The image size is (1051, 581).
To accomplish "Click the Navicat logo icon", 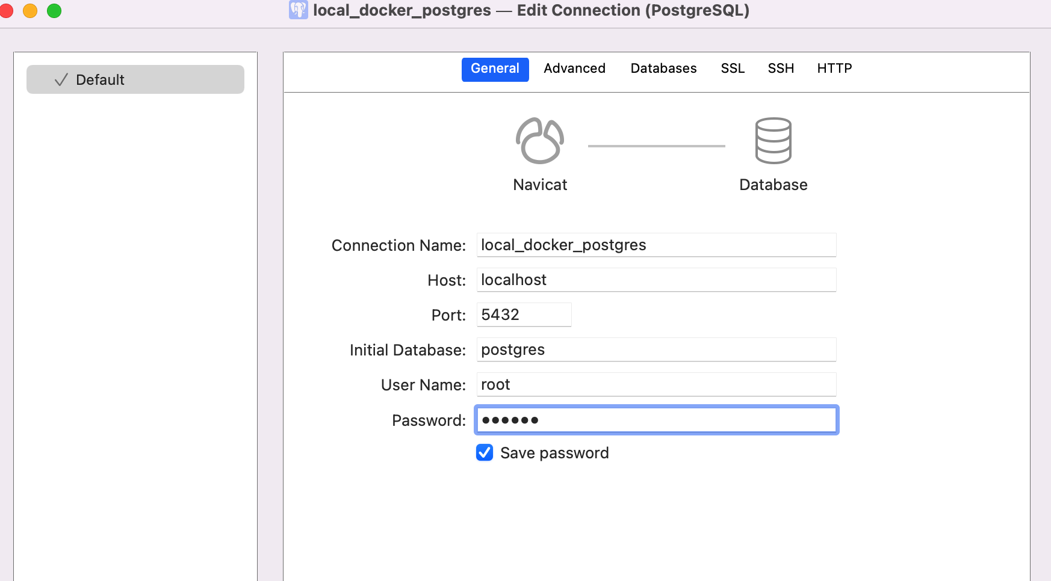I will pyautogui.click(x=540, y=140).
